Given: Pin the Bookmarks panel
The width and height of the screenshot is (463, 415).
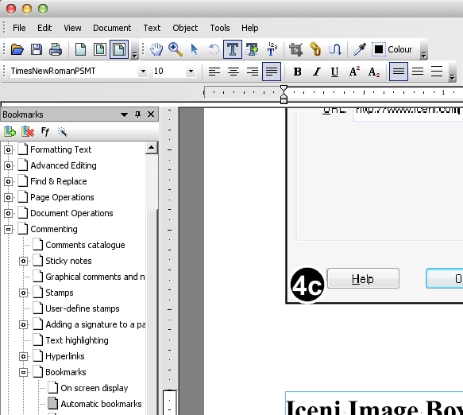Looking at the screenshot, I should pos(137,114).
